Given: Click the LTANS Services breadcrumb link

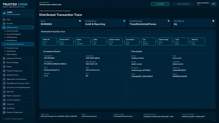Looking at the screenshot, I should click(x=49, y=11).
